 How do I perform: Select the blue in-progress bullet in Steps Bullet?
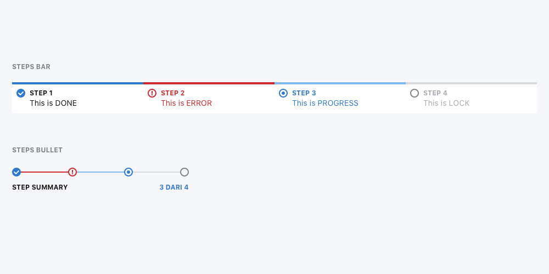(x=128, y=172)
